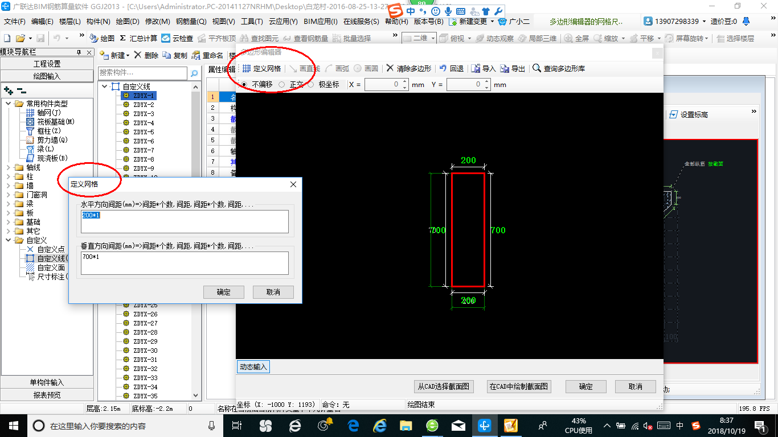This screenshot has height=437, width=778.
Task: Open Windows Start menu
Action: [13, 425]
